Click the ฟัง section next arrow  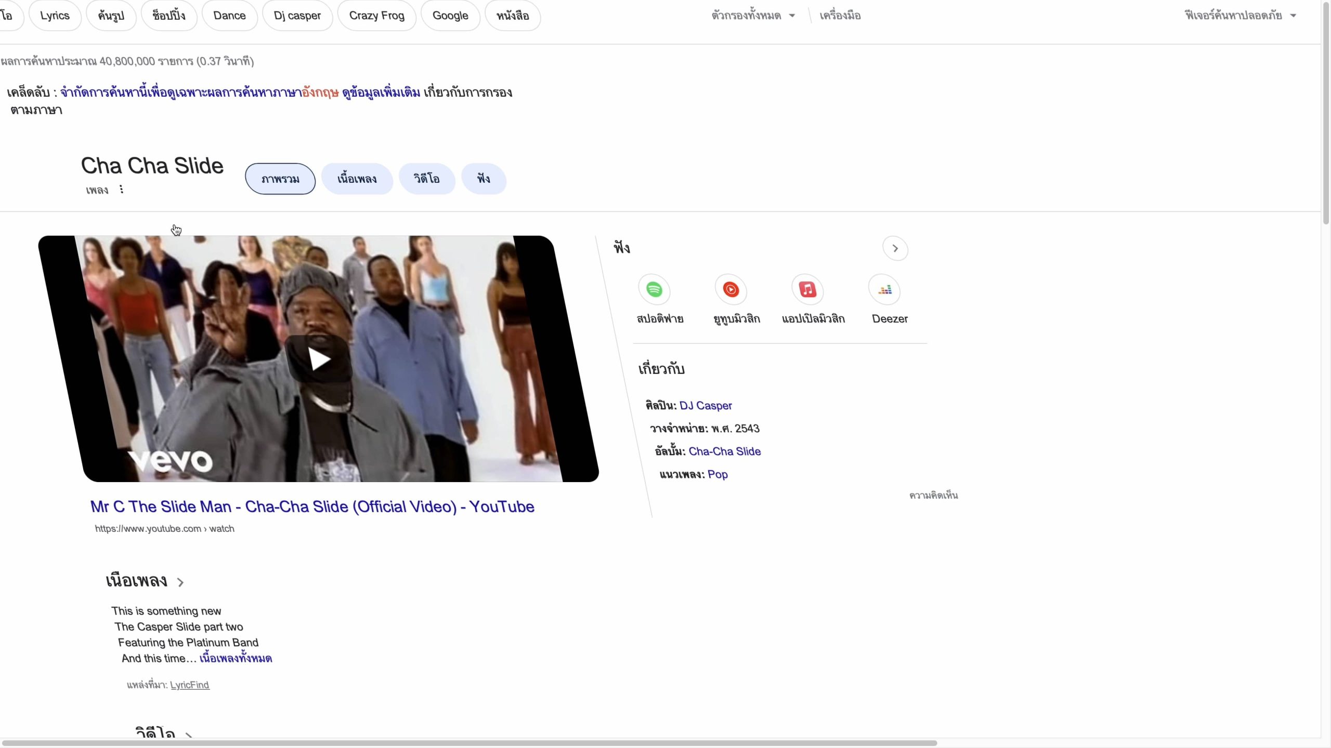pyautogui.click(x=895, y=249)
